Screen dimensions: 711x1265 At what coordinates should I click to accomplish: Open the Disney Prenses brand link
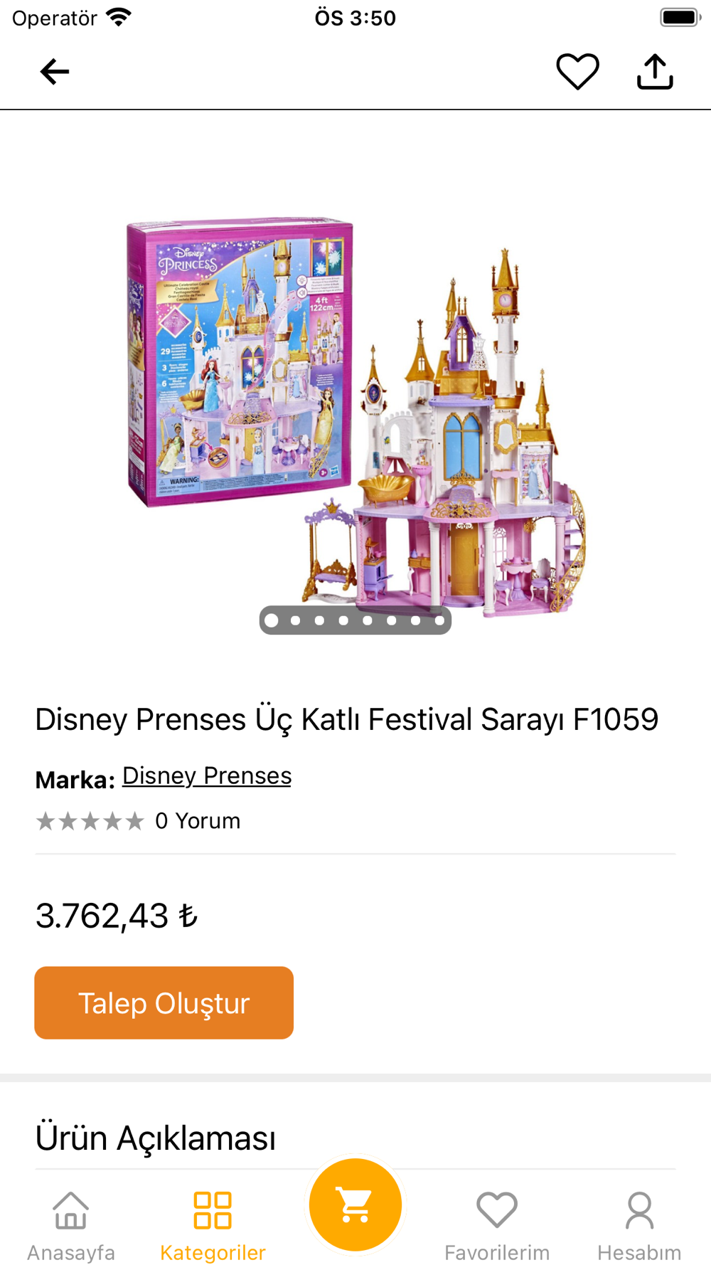coord(207,776)
